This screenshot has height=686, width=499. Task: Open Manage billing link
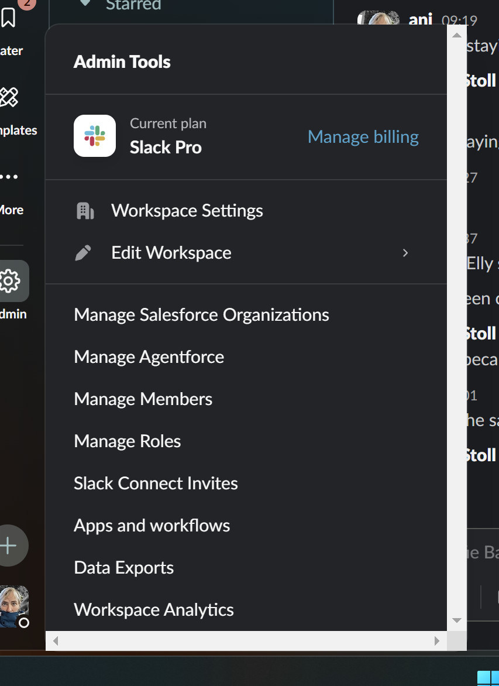pos(363,137)
